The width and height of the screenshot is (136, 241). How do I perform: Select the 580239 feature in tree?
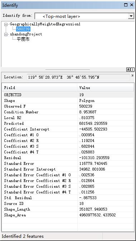[23, 29]
